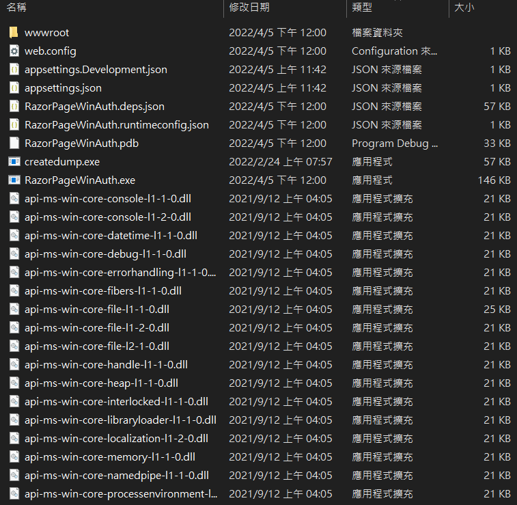Viewport: 517px width, 505px height.
Task: Click the RazorPageWinAuth.pdb file icon
Action: pyautogui.click(x=14, y=144)
